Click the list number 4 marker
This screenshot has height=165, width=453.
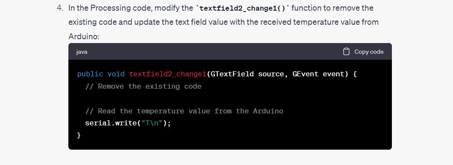pyautogui.click(x=60, y=8)
